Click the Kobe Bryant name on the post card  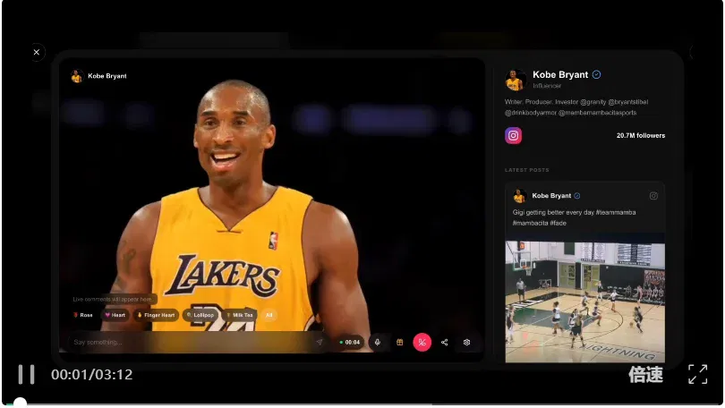click(551, 196)
